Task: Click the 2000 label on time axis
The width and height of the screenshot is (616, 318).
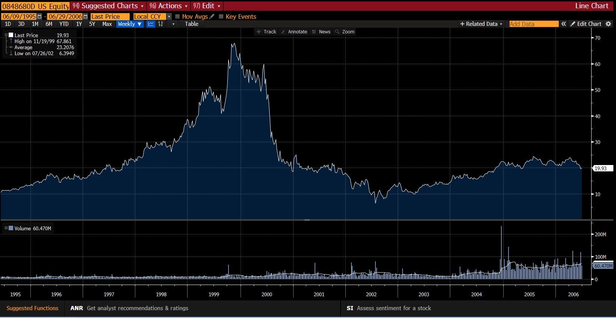Action: click(266, 294)
